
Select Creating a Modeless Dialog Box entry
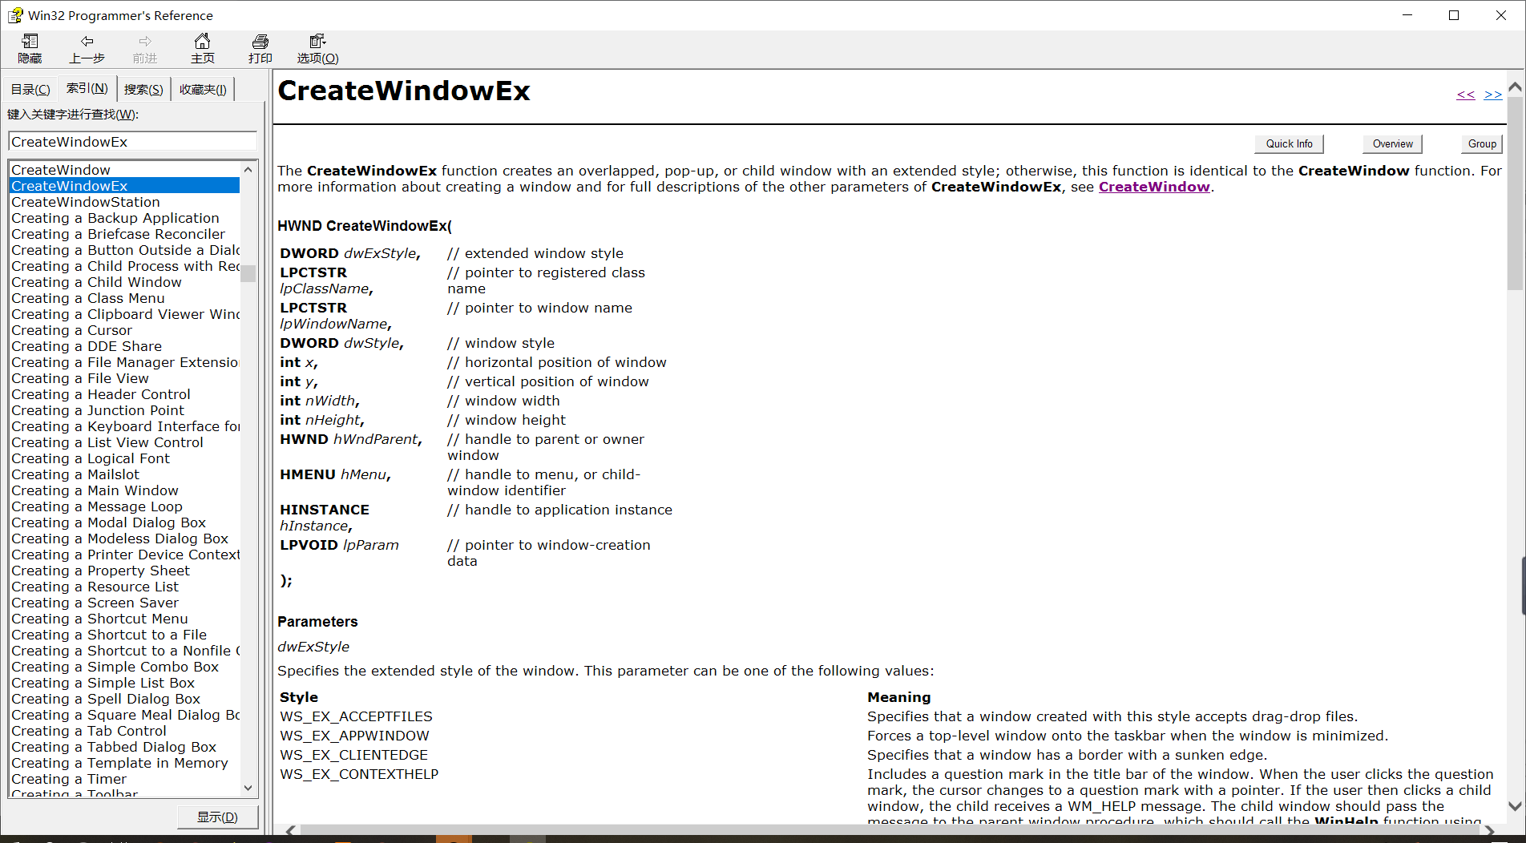click(120, 538)
